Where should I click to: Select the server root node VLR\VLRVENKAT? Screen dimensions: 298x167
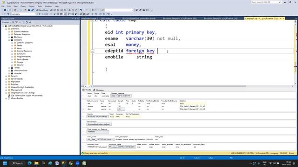point(30,26)
